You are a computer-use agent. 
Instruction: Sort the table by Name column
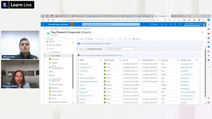pos(101,60)
